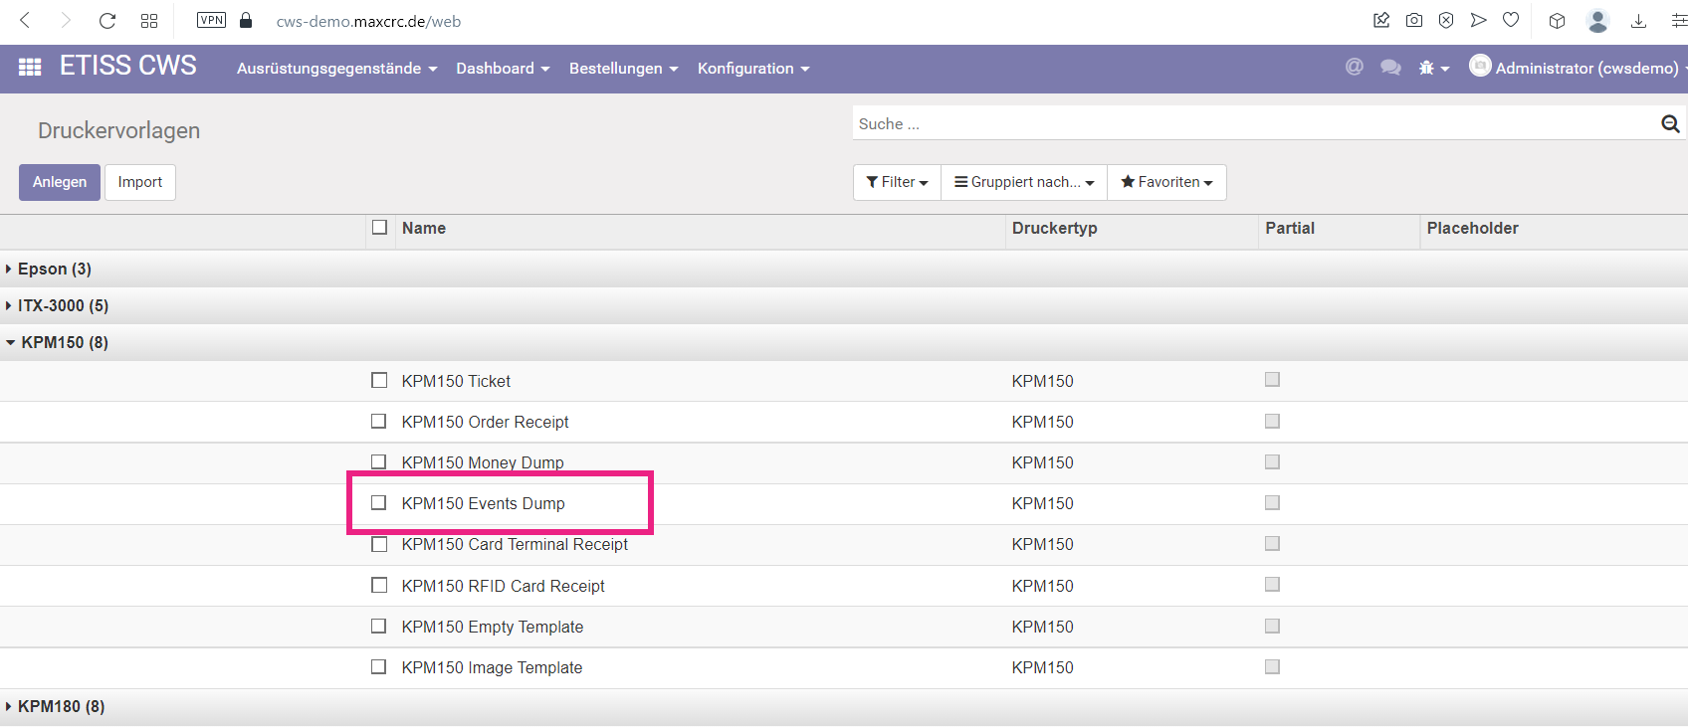Click the browser address bar URL

[368, 21]
